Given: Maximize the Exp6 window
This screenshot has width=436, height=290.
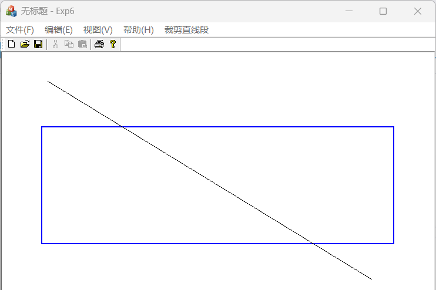Looking at the screenshot, I should (x=383, y=11).
